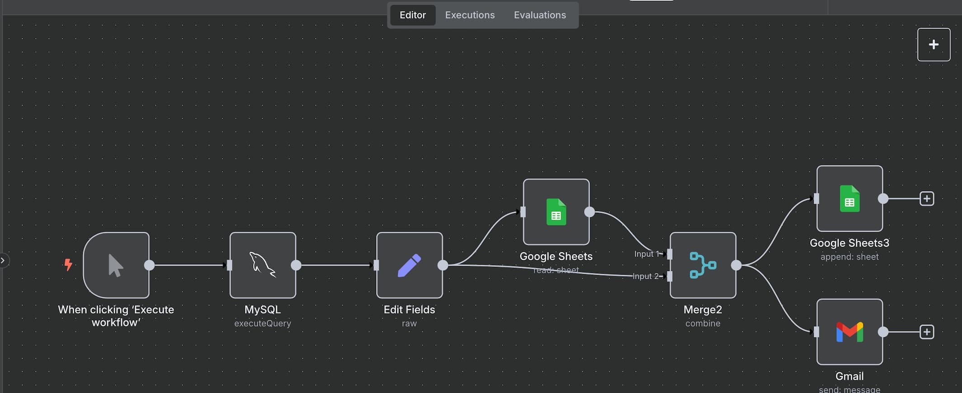Click the MySQL node output handle

(296, 265)
